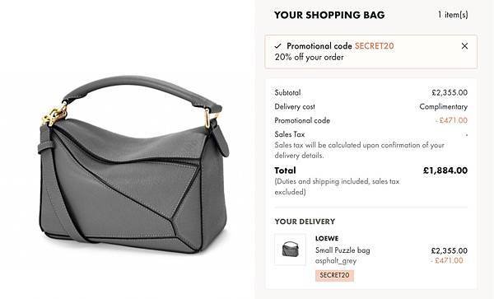Open the Small Puzzle bag item title

click(x=343, y=250)
